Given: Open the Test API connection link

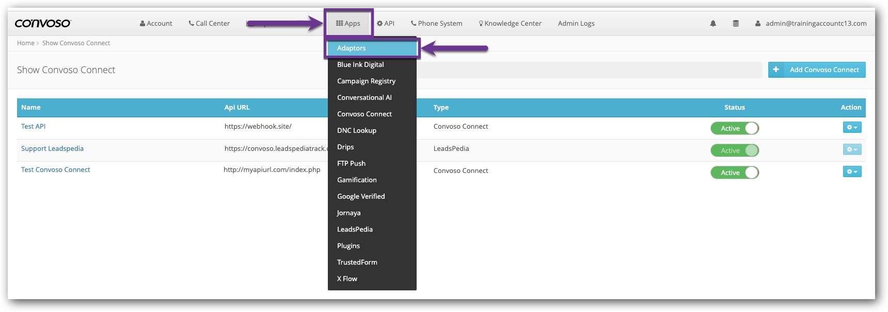Looking at the screenshot, I should 33,126.
